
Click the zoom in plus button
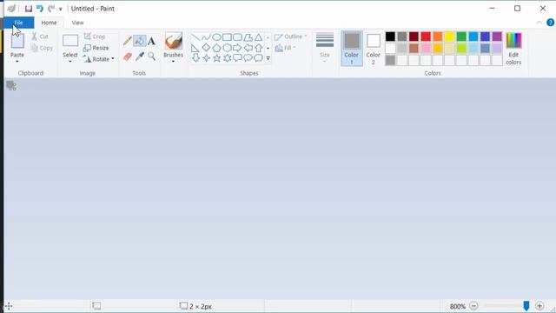pos(539,305)
